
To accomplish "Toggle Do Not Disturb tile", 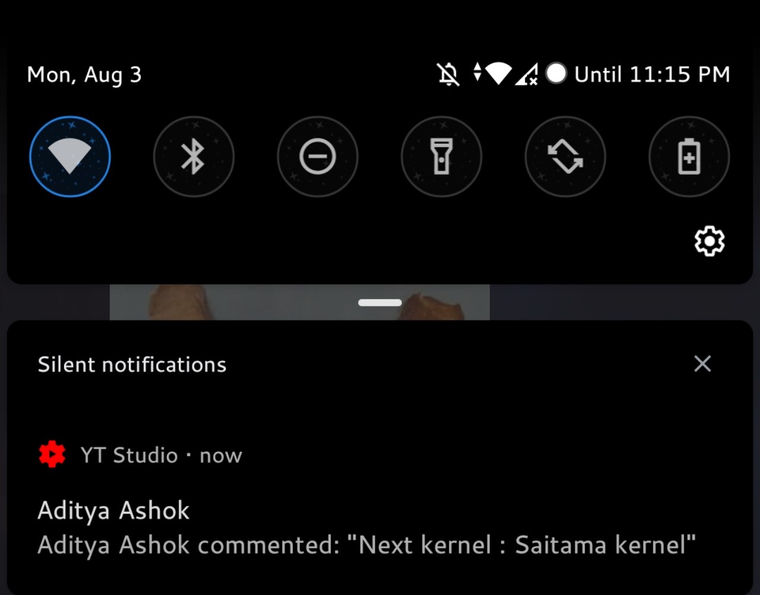I will pos(318,157).
